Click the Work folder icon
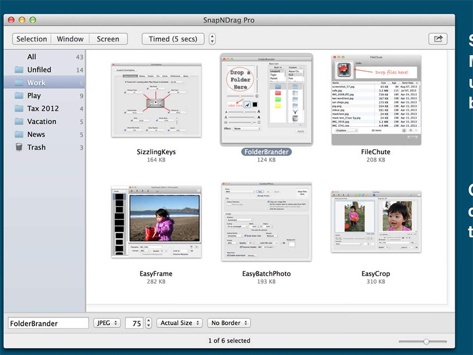473x355 pixels. coord(19,83)
